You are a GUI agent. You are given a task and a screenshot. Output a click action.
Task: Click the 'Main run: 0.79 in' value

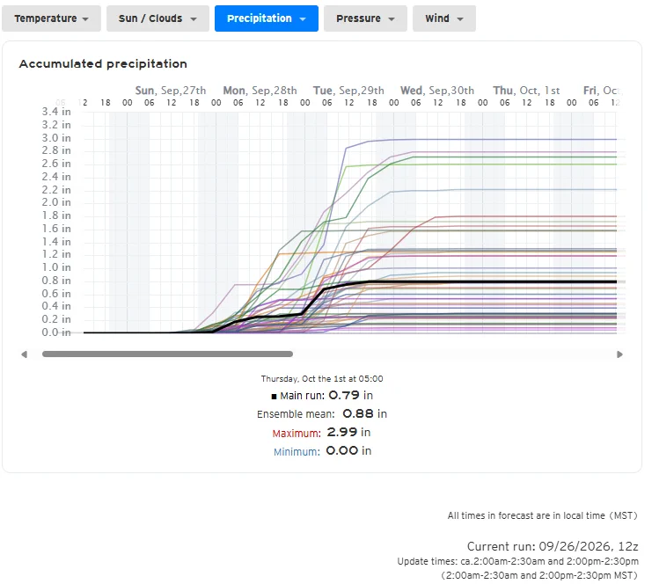[322, 395]
